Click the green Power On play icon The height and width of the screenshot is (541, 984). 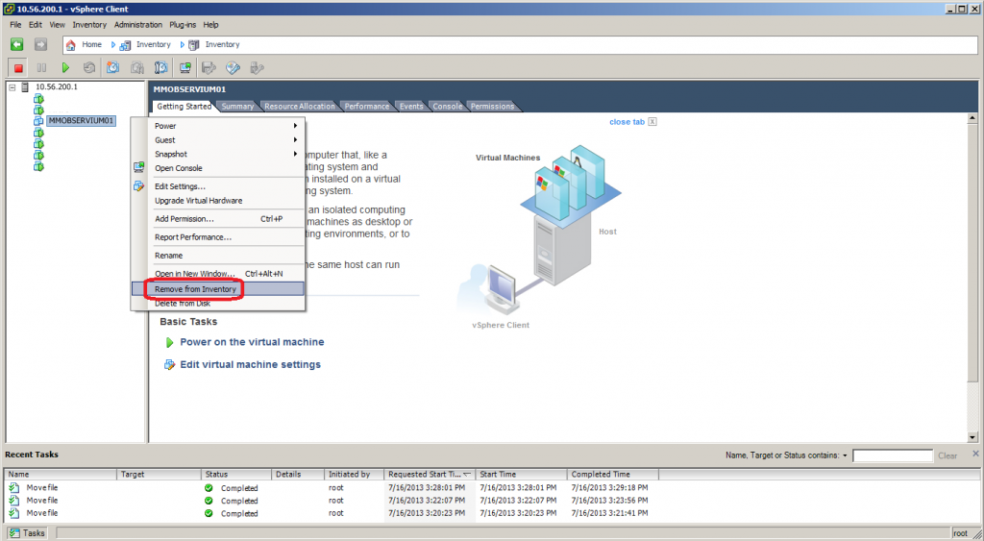point(65,68)
